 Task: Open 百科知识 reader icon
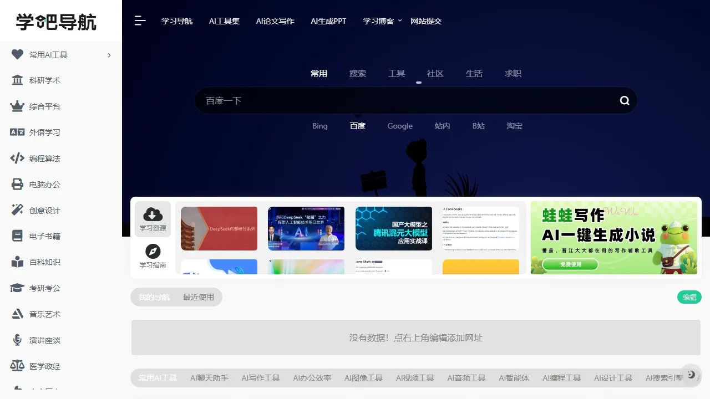pyautogui.click(x=17, y=262)
